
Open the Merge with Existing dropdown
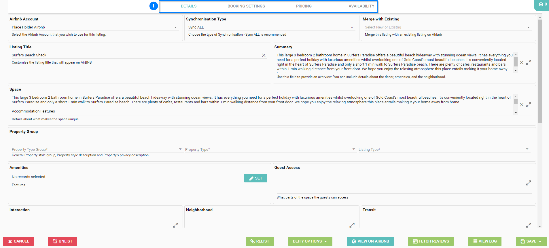point(528,27)
